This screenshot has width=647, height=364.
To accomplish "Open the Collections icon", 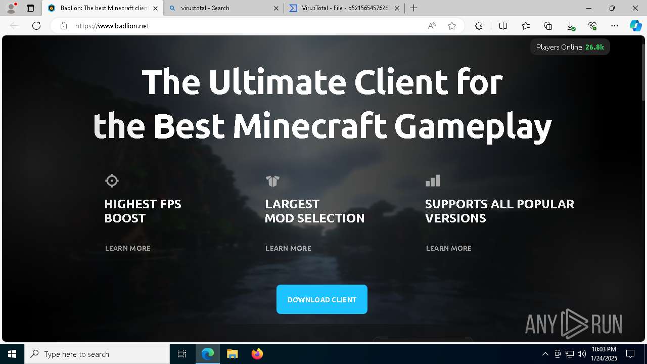I will click(548, 26).
